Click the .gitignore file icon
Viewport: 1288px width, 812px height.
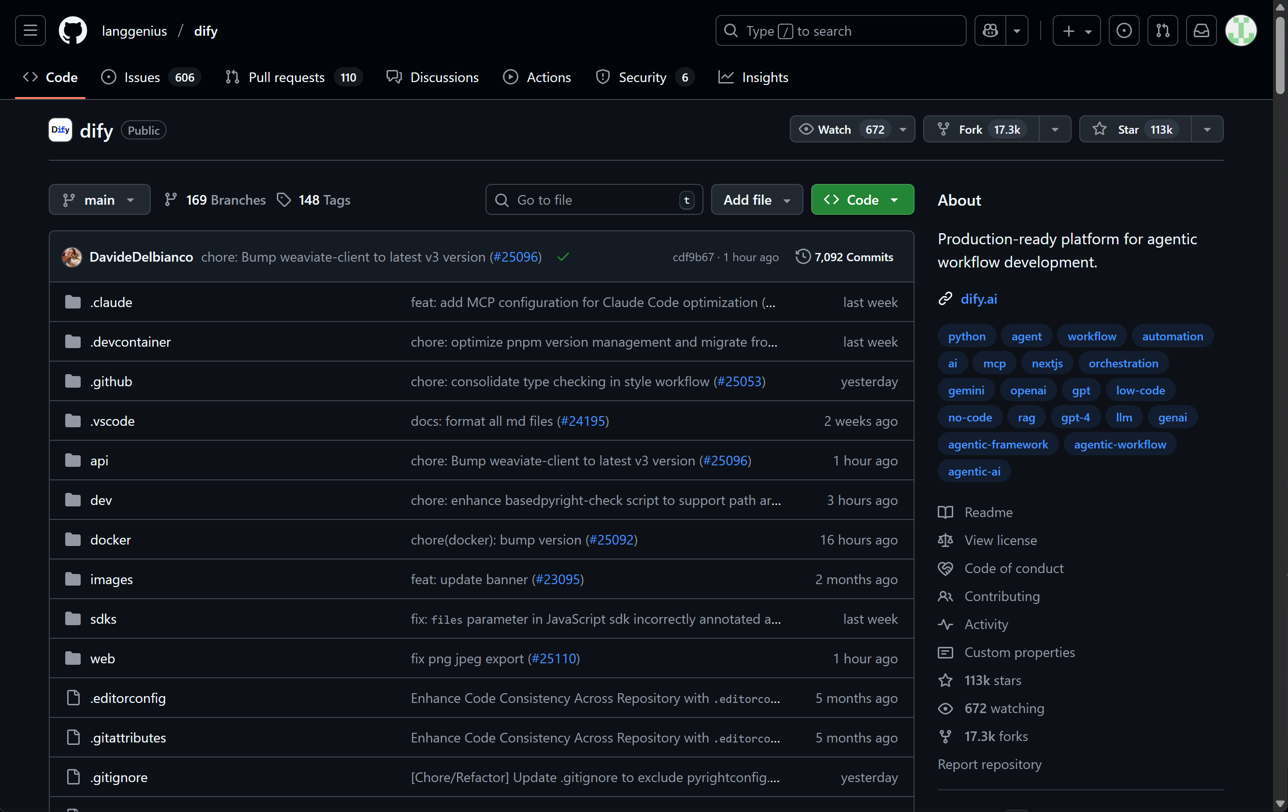point(73,777)
